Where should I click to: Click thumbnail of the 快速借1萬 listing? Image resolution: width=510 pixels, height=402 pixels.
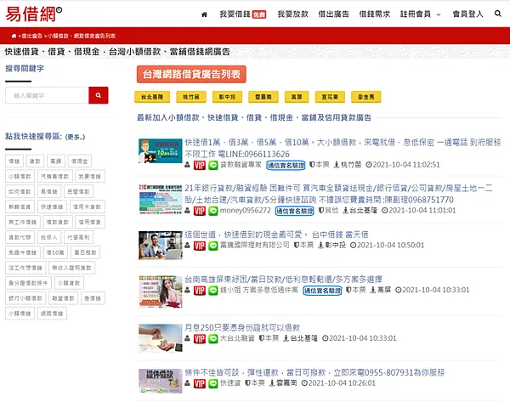(161, 151)
